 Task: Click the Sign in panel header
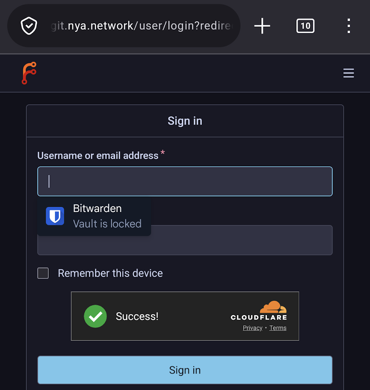185,121
